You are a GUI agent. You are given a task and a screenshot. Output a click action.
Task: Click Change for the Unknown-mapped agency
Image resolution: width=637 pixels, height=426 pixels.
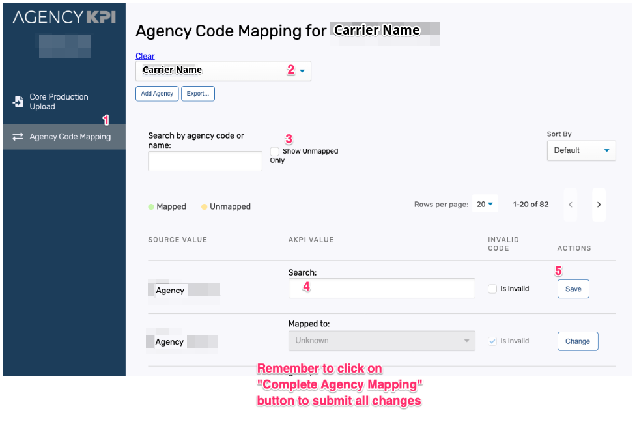(x=578, y=341)
